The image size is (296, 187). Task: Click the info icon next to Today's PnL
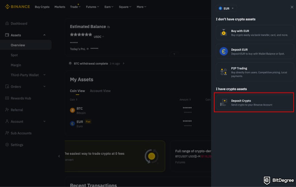coord(87,49)
